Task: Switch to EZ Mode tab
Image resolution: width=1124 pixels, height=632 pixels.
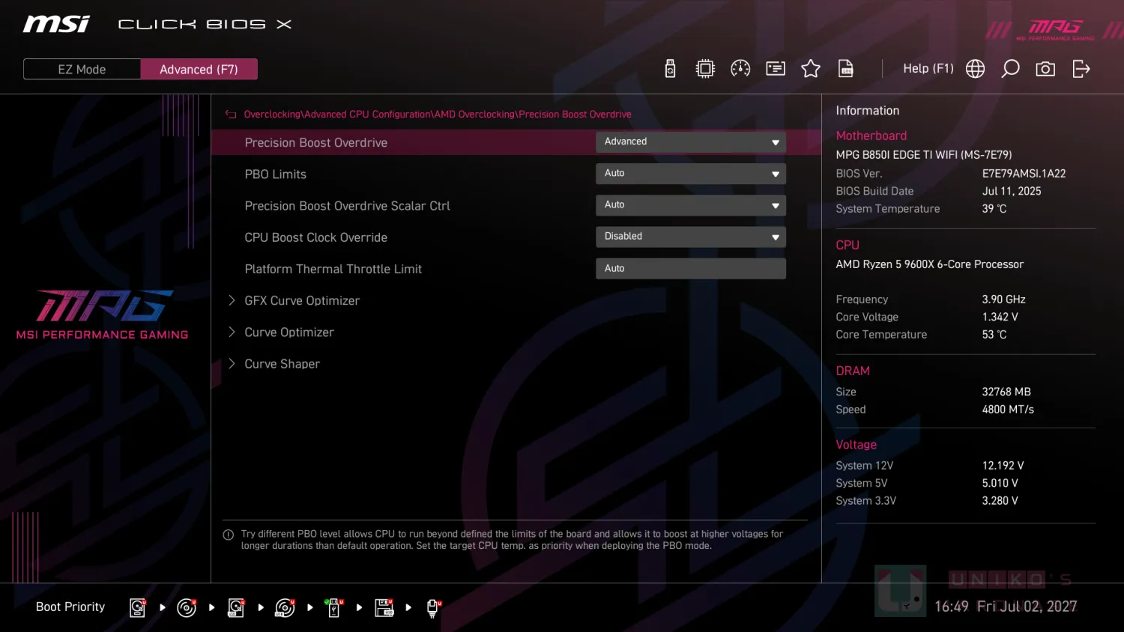Action: click(x=82, y=69)
